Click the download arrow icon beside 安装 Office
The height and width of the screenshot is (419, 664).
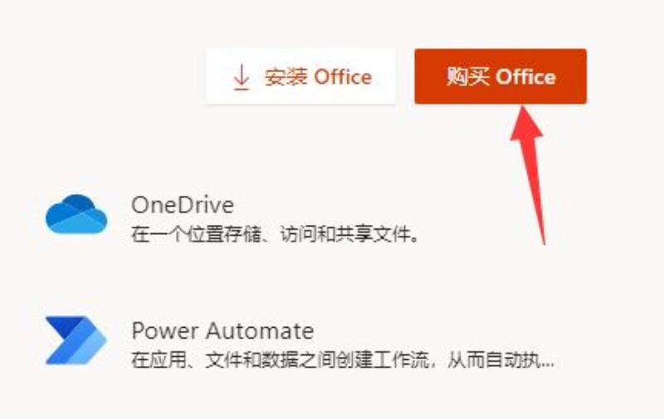(x=242, y=76)
